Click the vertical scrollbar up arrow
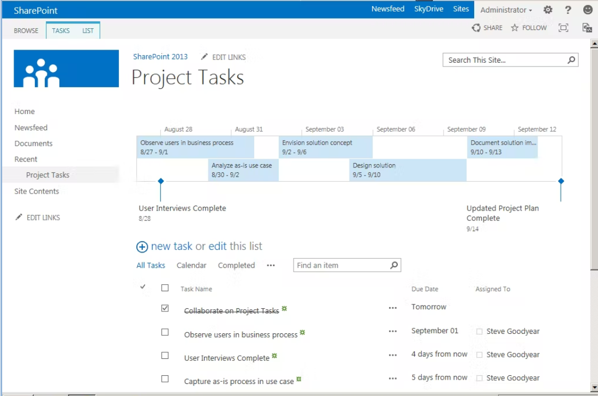598x396 pixels. (x=594, y=44)
